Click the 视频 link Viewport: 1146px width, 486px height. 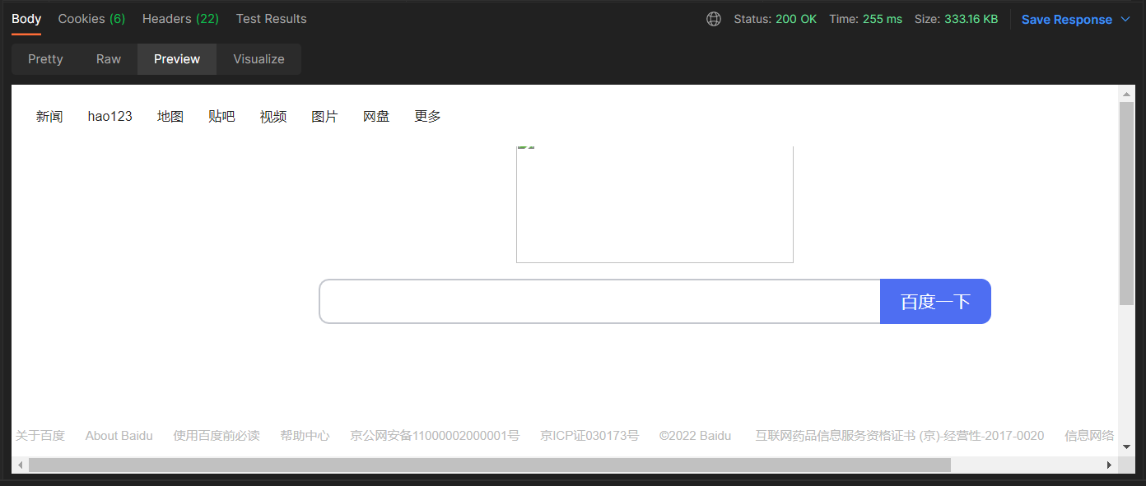pos(273,117)
